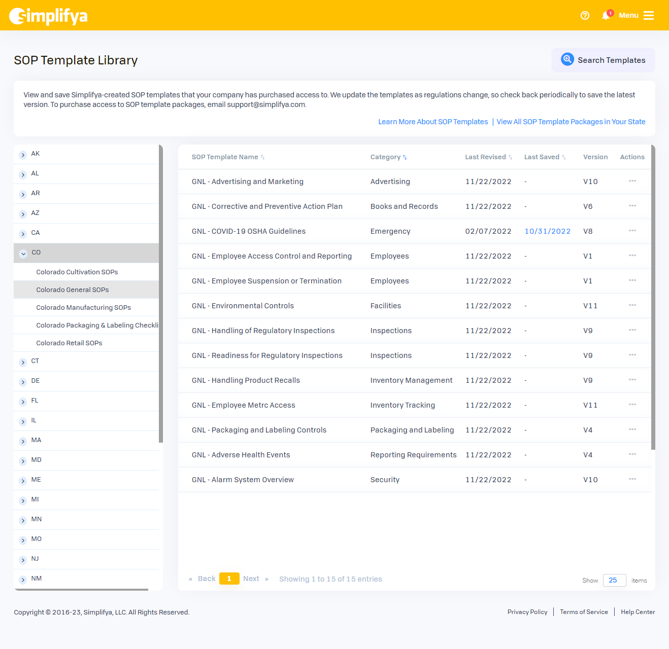The image size is (669, 649).
Task: Open actions menu for COVID-19 OSHA Guidelines
Action: tap(632, 231)
